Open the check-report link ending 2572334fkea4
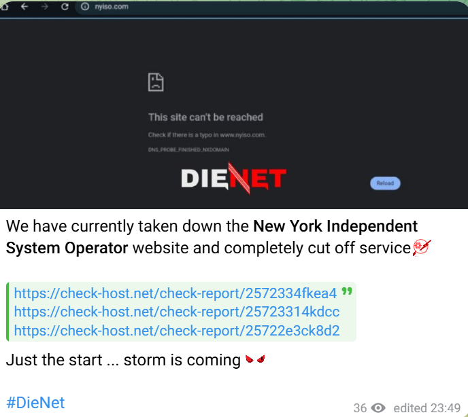The image size is (468, 417). pyautogui.click(x=175, y=293)
